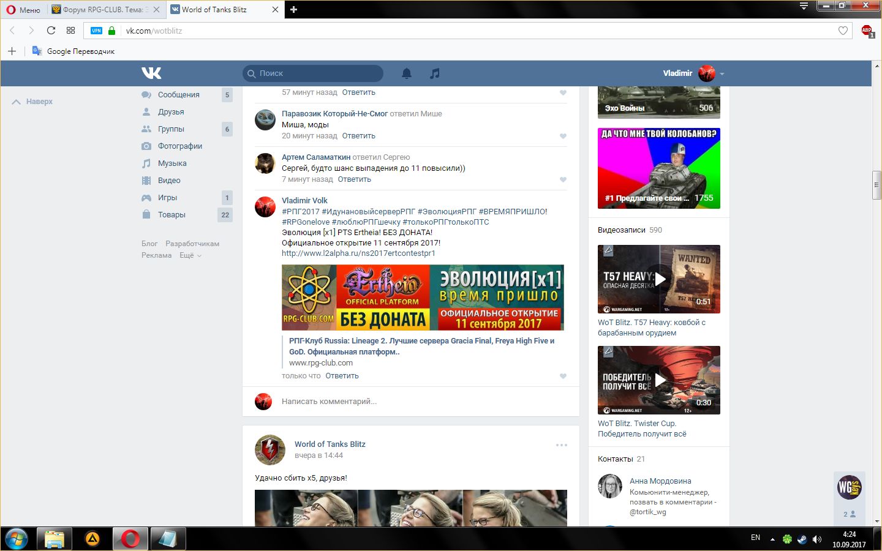Screen dimensions: 882x551
Task: Open notifications bell in VK header
Action: pos(406,73)
